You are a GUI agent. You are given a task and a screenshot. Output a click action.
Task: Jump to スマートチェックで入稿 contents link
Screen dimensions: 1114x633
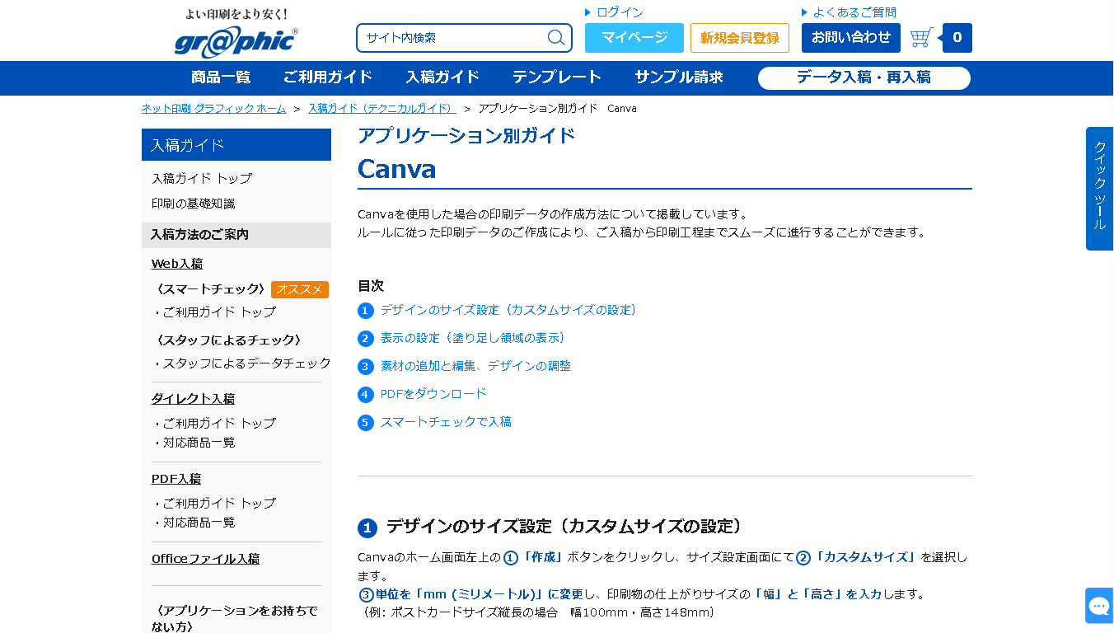tap(446, 422)
